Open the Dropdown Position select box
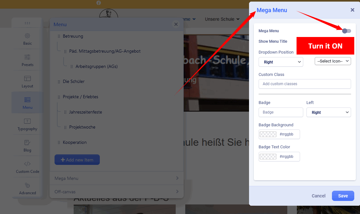 click(x=281, y=62)
